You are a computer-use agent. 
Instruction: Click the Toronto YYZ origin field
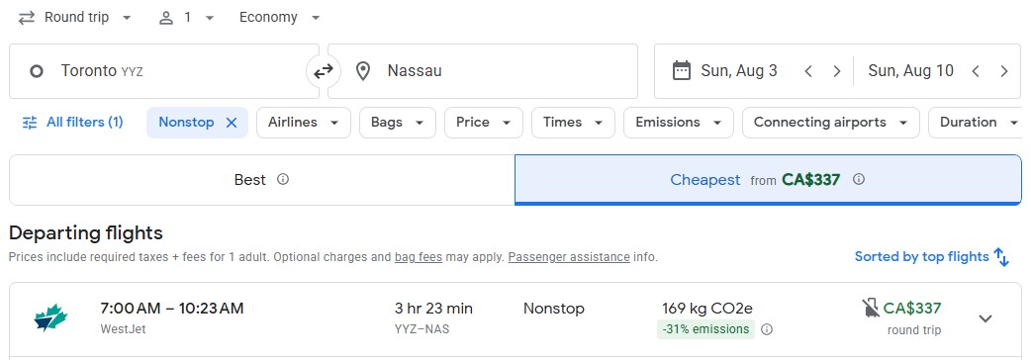(164, 71)
